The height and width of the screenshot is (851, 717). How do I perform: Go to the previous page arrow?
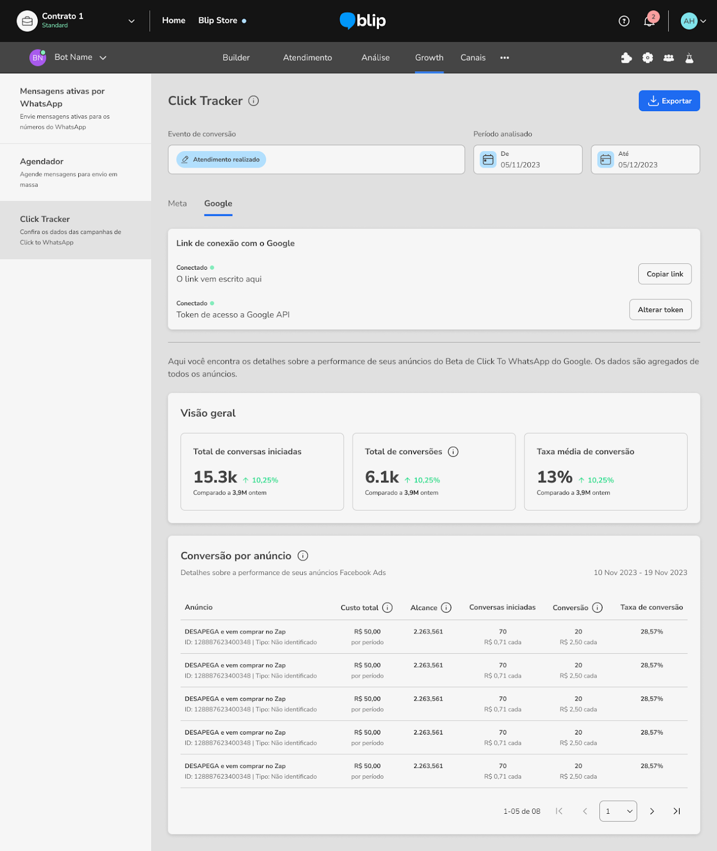click(x=585, y=811)
